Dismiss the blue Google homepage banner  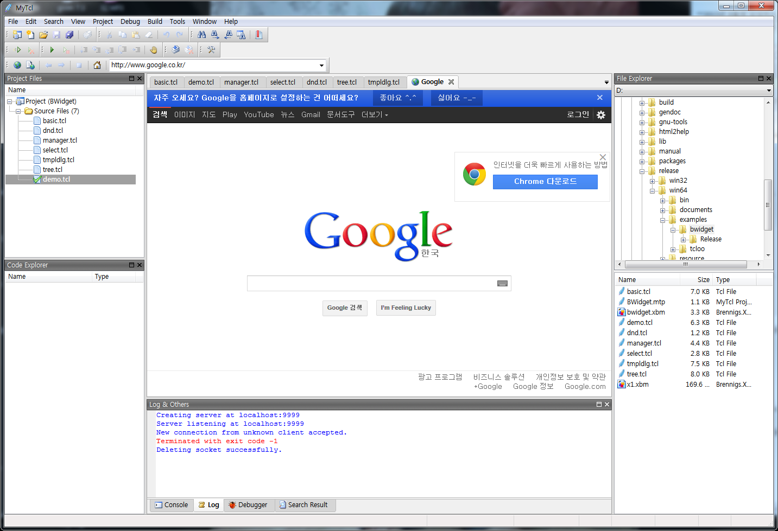pos(600,98)
